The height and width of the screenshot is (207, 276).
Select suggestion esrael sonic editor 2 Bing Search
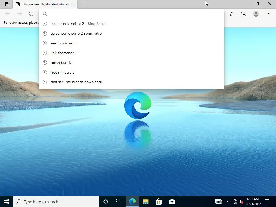(x=132, y=24)
